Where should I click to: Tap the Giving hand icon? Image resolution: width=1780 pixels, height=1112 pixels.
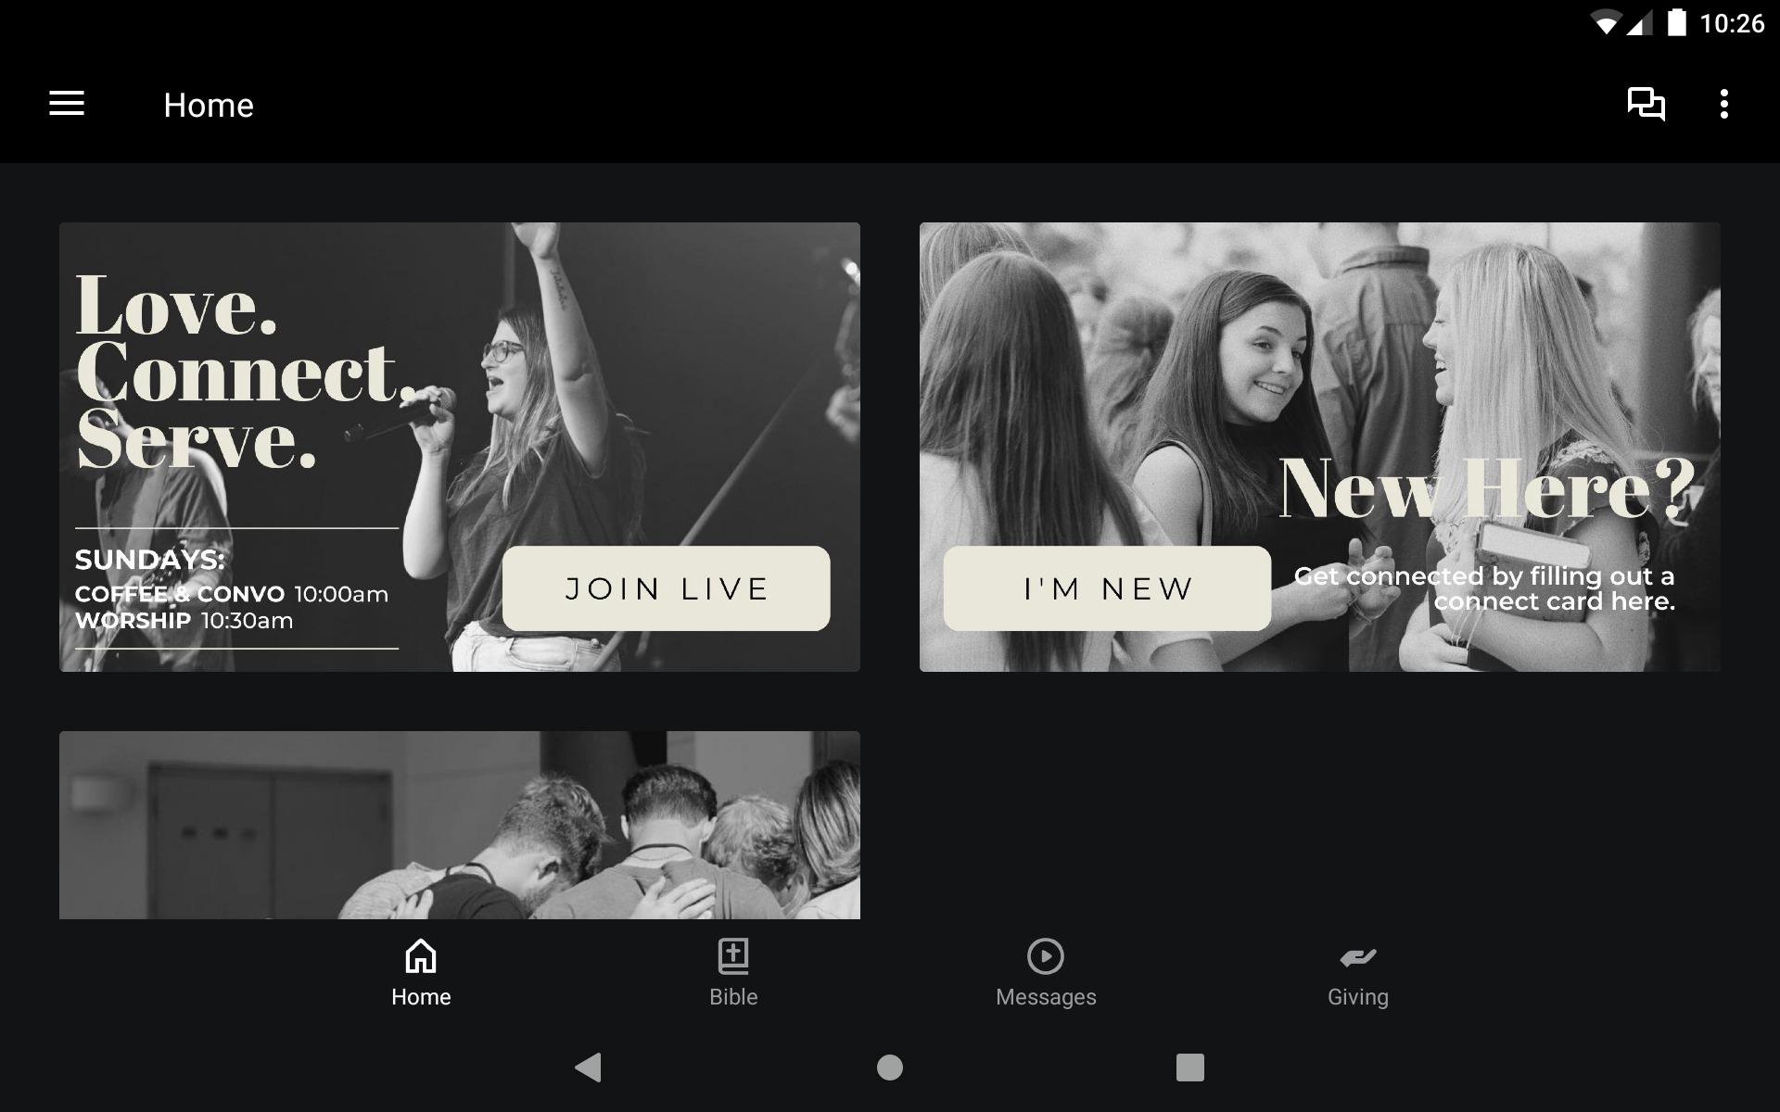coord(1357,956)
